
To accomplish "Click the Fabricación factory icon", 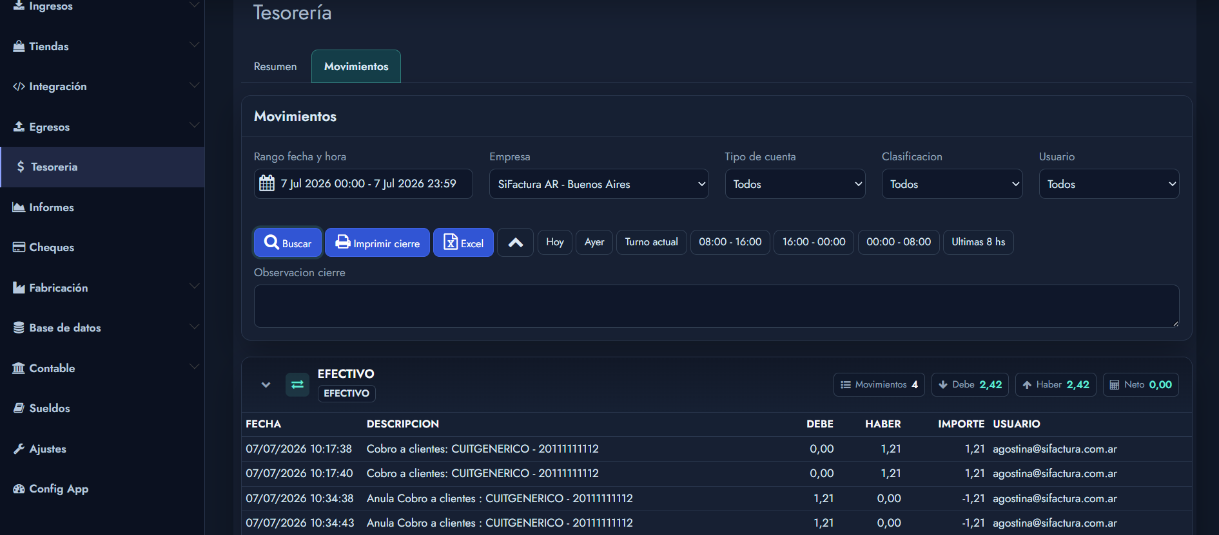I will pos(19,288).
